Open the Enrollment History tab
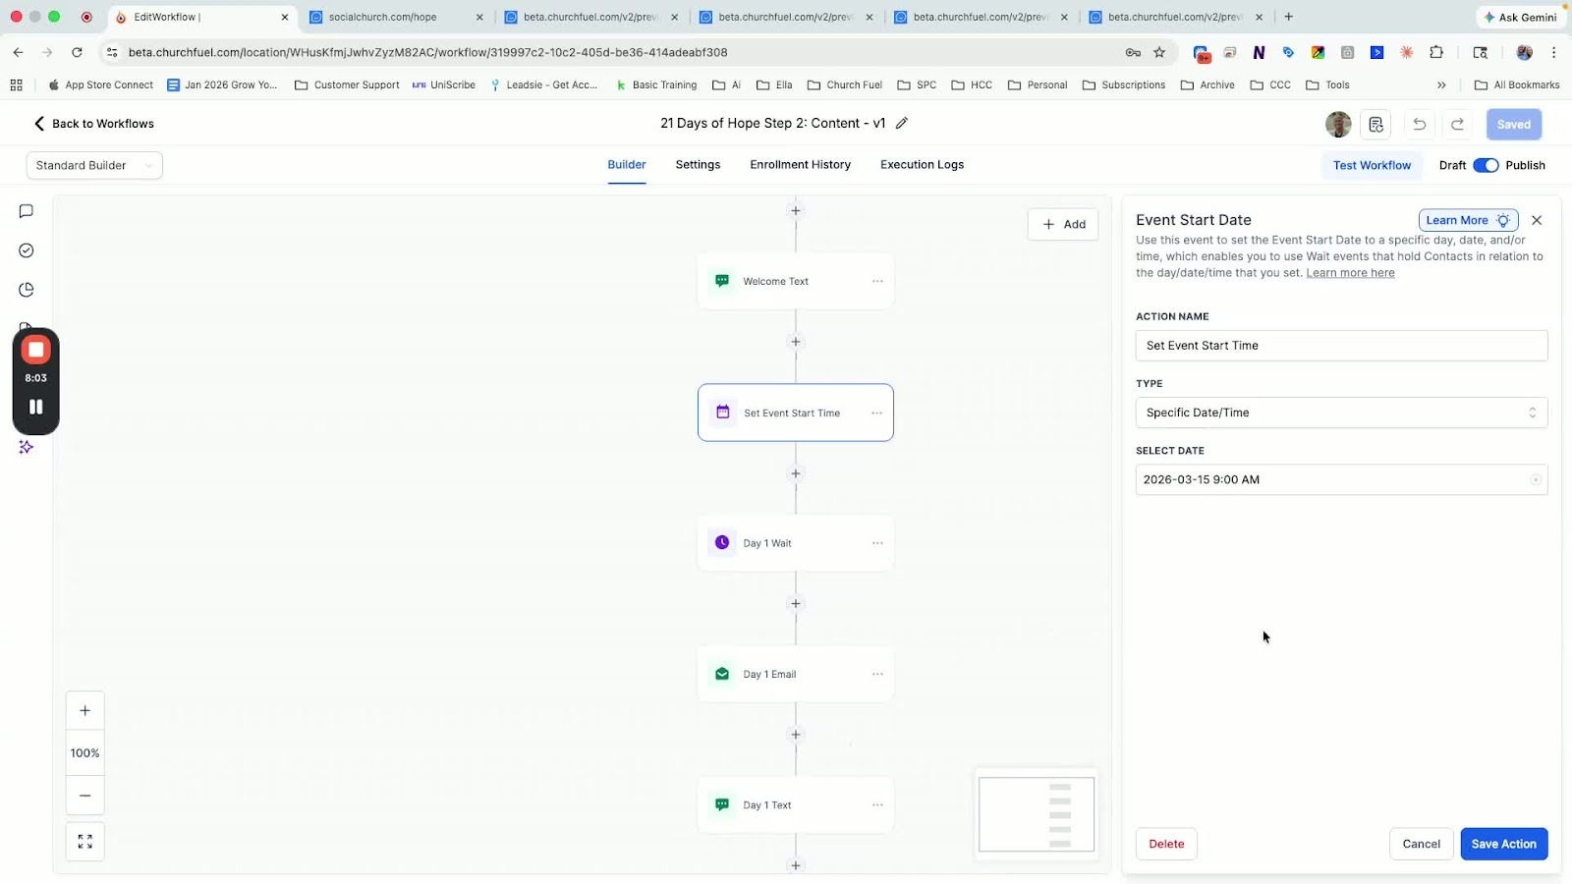Screen dimensions: 1572x884 coord(800,165)
